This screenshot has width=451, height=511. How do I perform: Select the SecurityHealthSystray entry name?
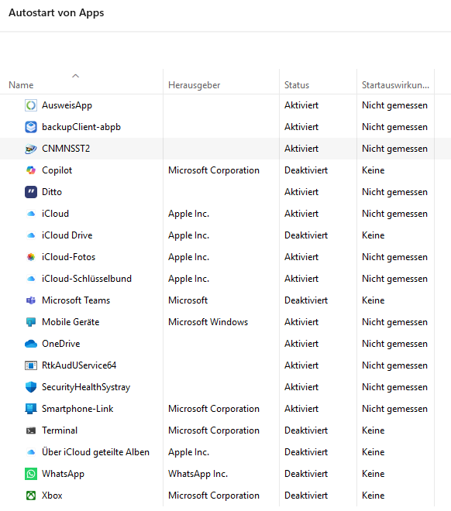click(x=86, y=387)
